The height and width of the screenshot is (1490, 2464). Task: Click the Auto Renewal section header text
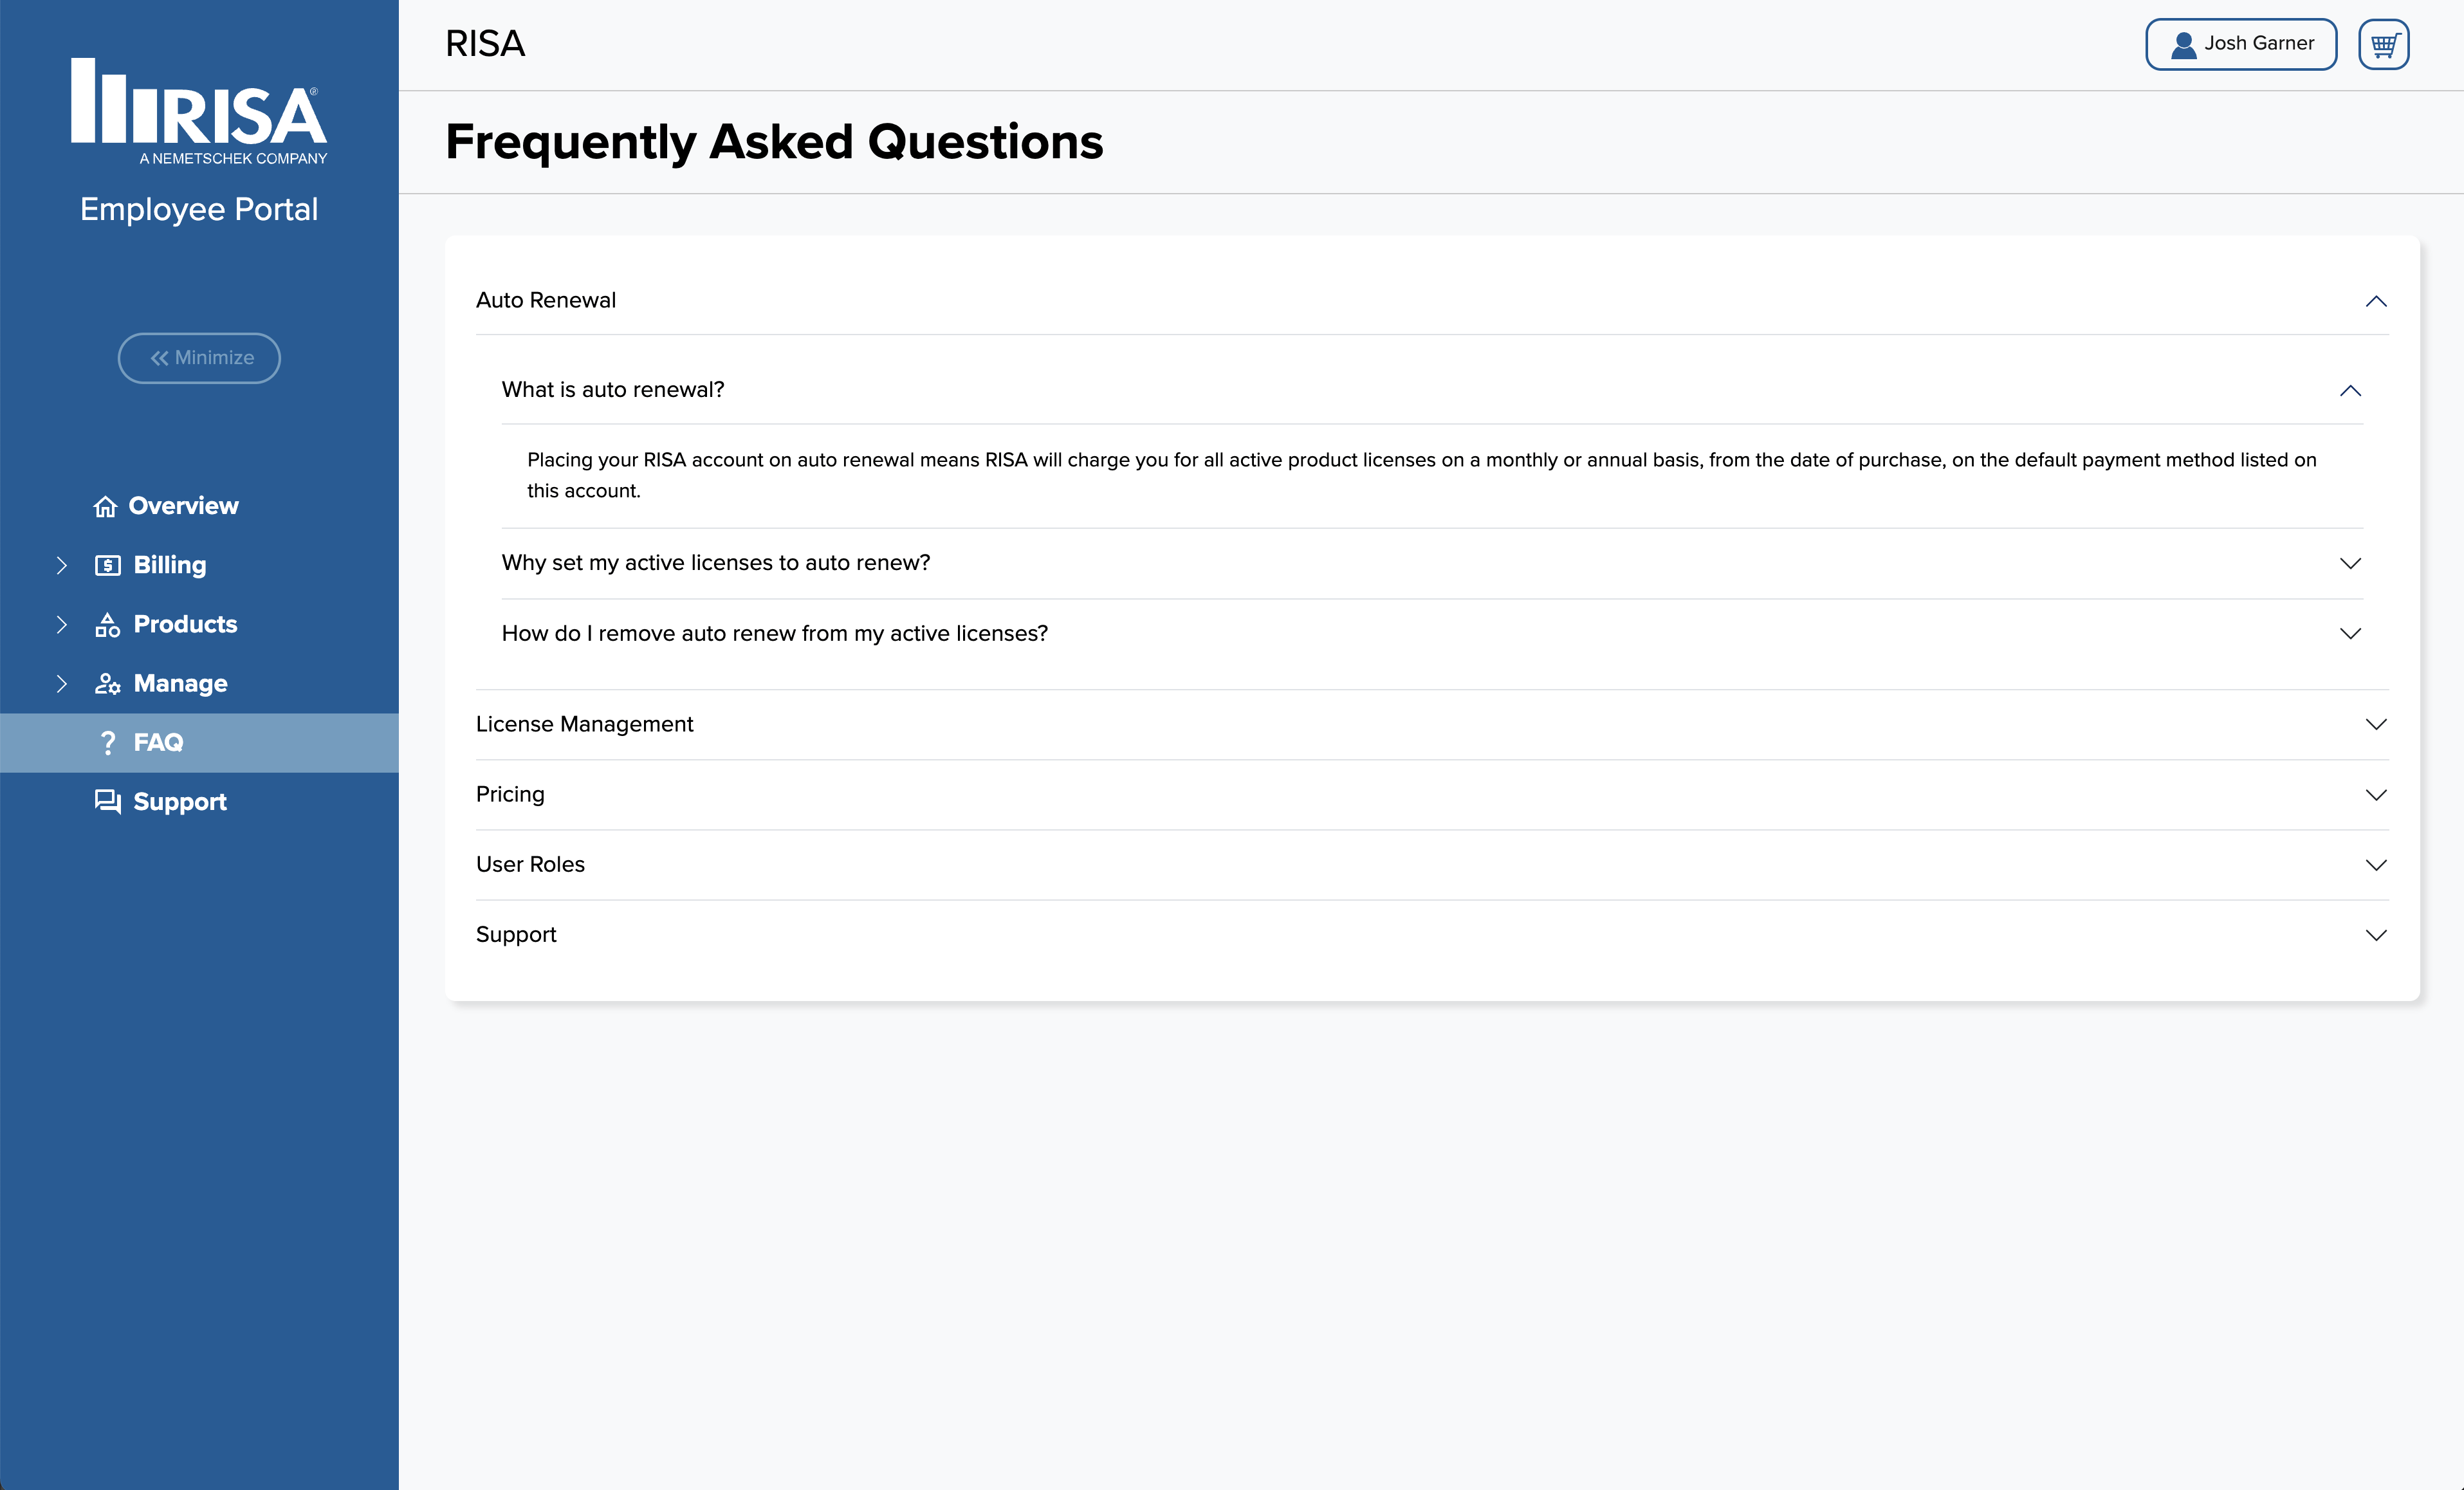coord(546,300)
